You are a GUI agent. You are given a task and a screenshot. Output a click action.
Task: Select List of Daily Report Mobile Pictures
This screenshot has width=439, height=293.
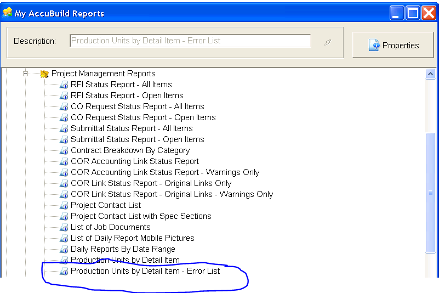133,238
